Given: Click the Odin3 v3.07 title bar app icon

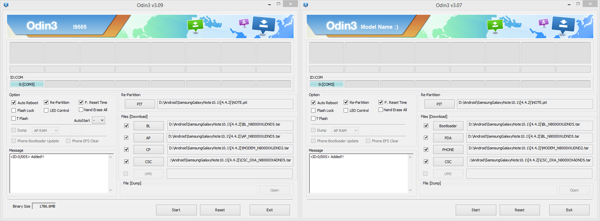Looking at the screenshot, I should click(x=306, y=5).
